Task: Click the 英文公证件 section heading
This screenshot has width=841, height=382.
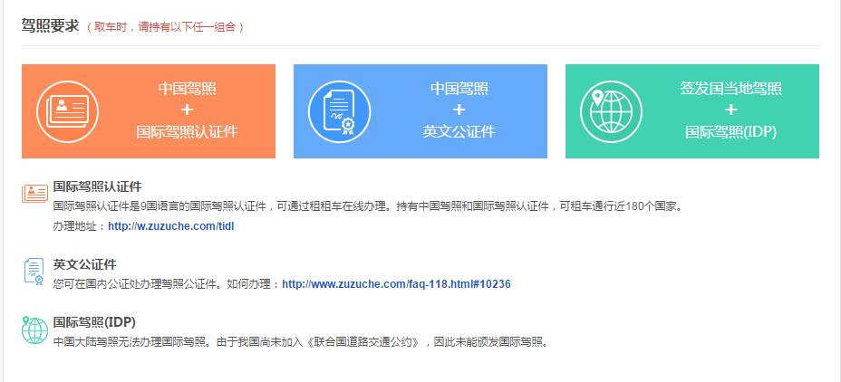Action: (85, 264)
